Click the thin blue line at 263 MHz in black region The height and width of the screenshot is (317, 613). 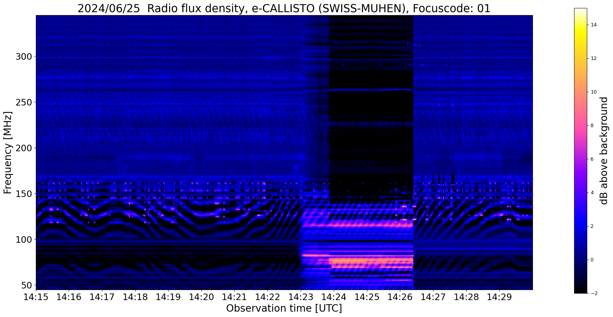371,90
